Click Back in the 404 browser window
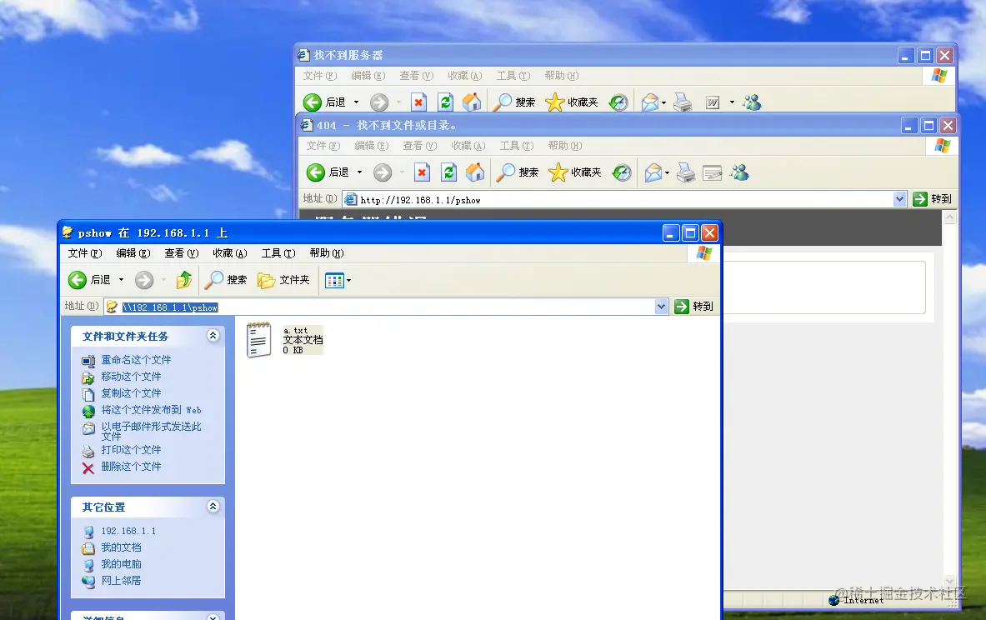This screenshot has height=620, width=986. click(328, 172)
